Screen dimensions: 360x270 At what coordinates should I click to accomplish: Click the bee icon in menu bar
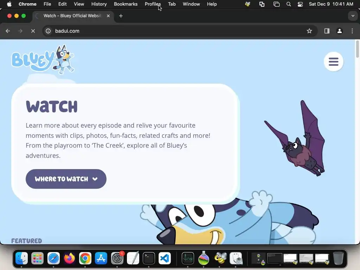click(247, 4)
